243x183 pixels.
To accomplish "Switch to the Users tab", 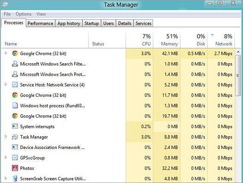I will [x=108, y=23].
